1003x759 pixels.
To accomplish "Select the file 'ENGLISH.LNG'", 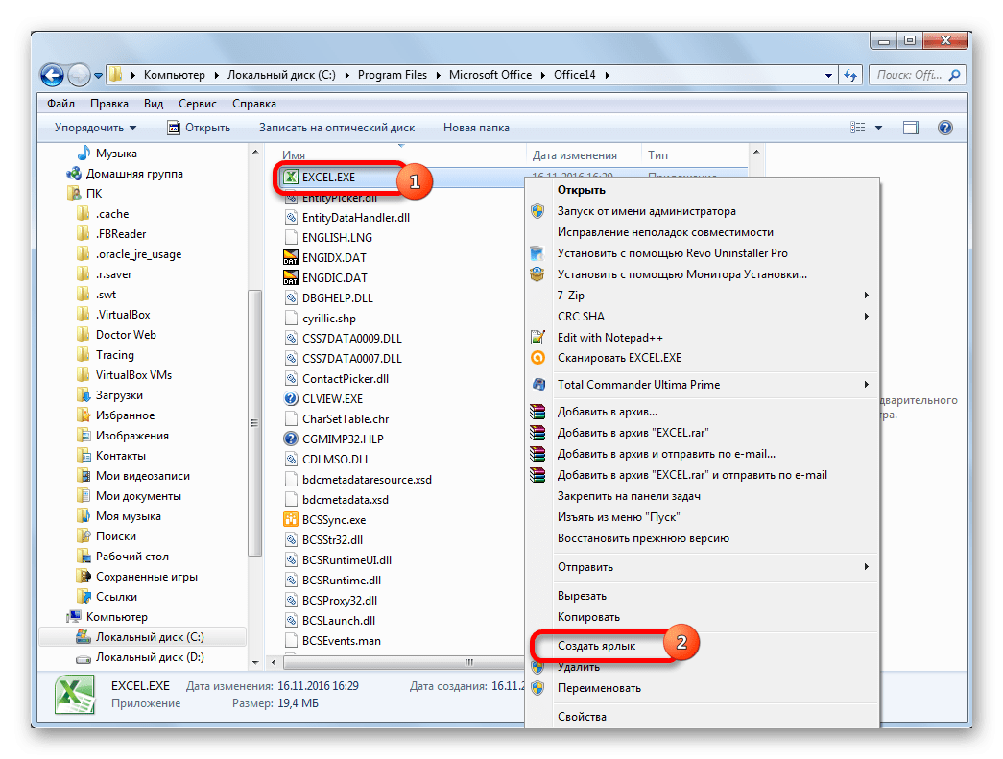I will click(337, 237).
